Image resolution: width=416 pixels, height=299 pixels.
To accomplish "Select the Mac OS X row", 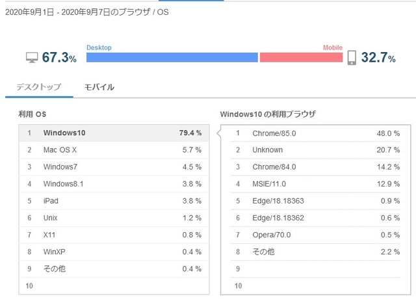I will click(114, 150).
